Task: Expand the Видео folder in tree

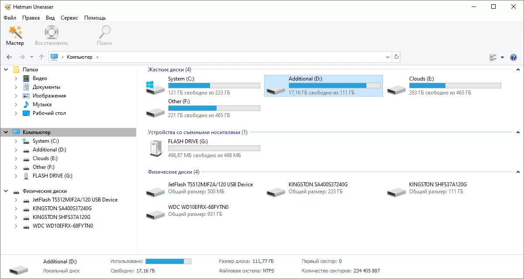Action: click(16, 78)
